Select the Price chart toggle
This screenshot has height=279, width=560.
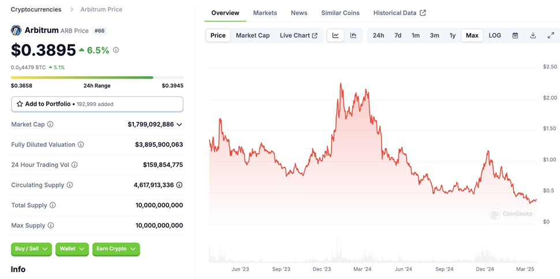pyautogui.click(x=218, y=35)
